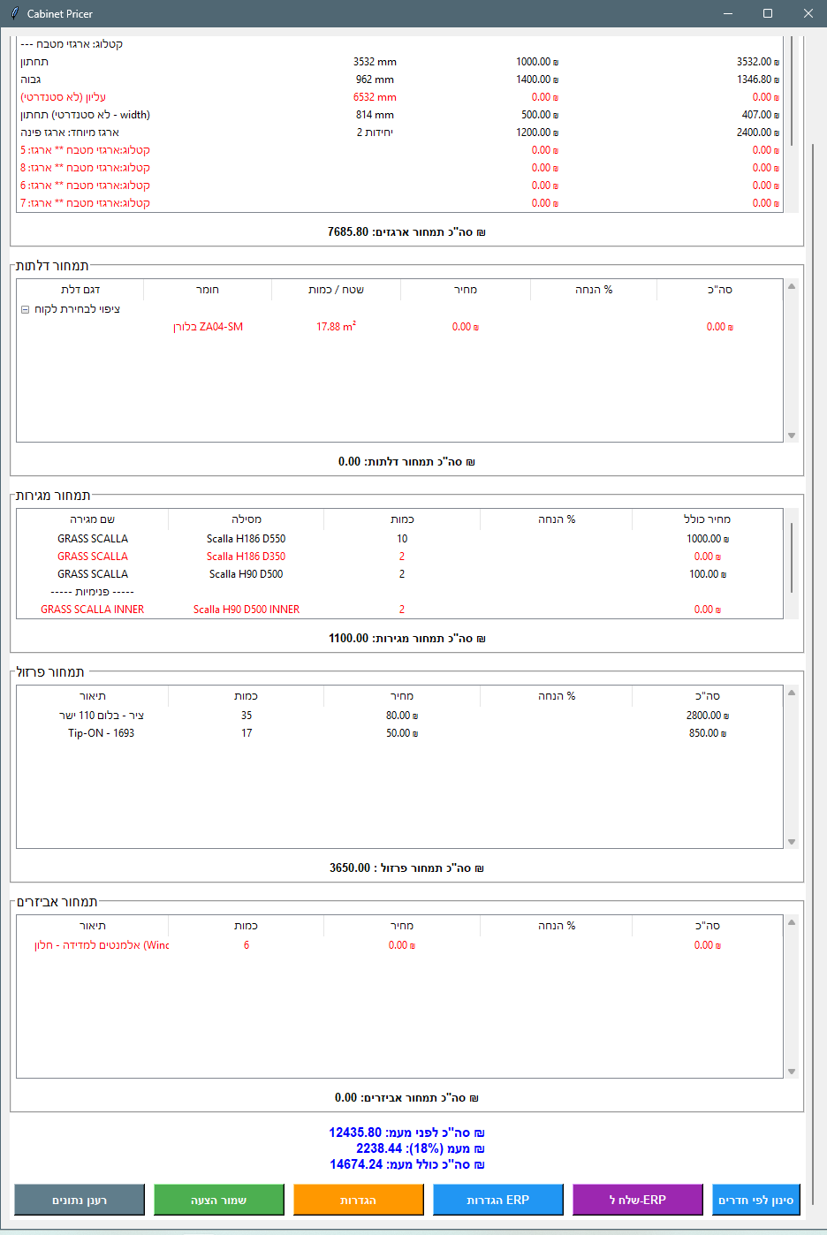
Task: Select the Scalla H186 D550 drawer row
Action: (x=400, y=539)
